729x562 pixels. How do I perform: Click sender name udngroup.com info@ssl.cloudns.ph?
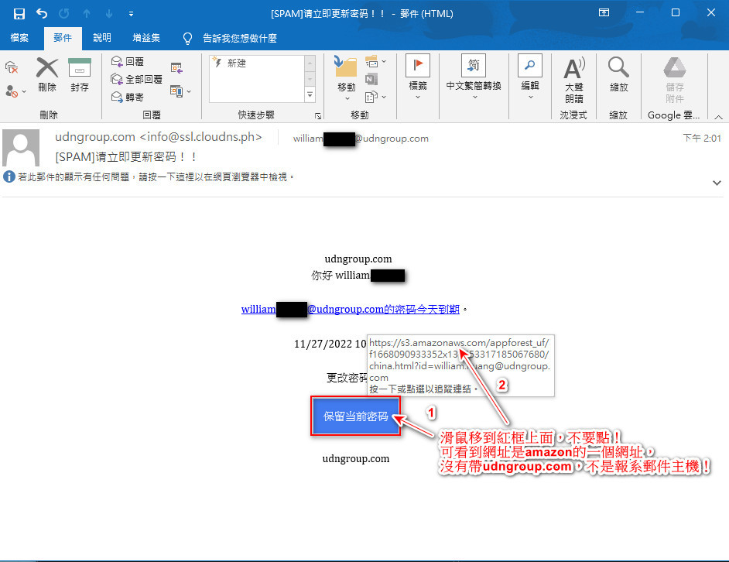tap(159, 137)
